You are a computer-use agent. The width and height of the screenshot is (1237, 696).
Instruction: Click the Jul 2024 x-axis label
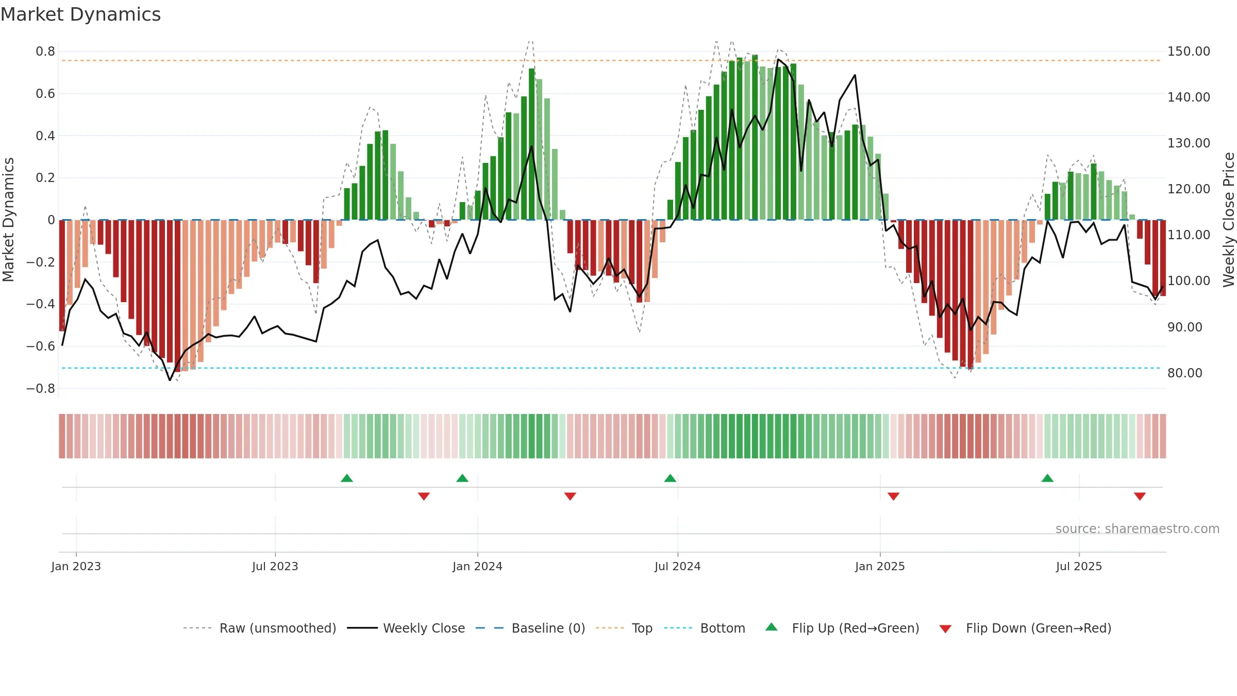click(x=677, y=566)
